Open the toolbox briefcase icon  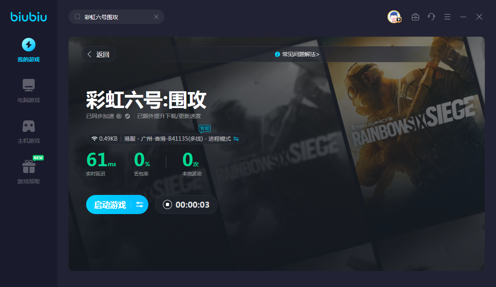[415, 17]
